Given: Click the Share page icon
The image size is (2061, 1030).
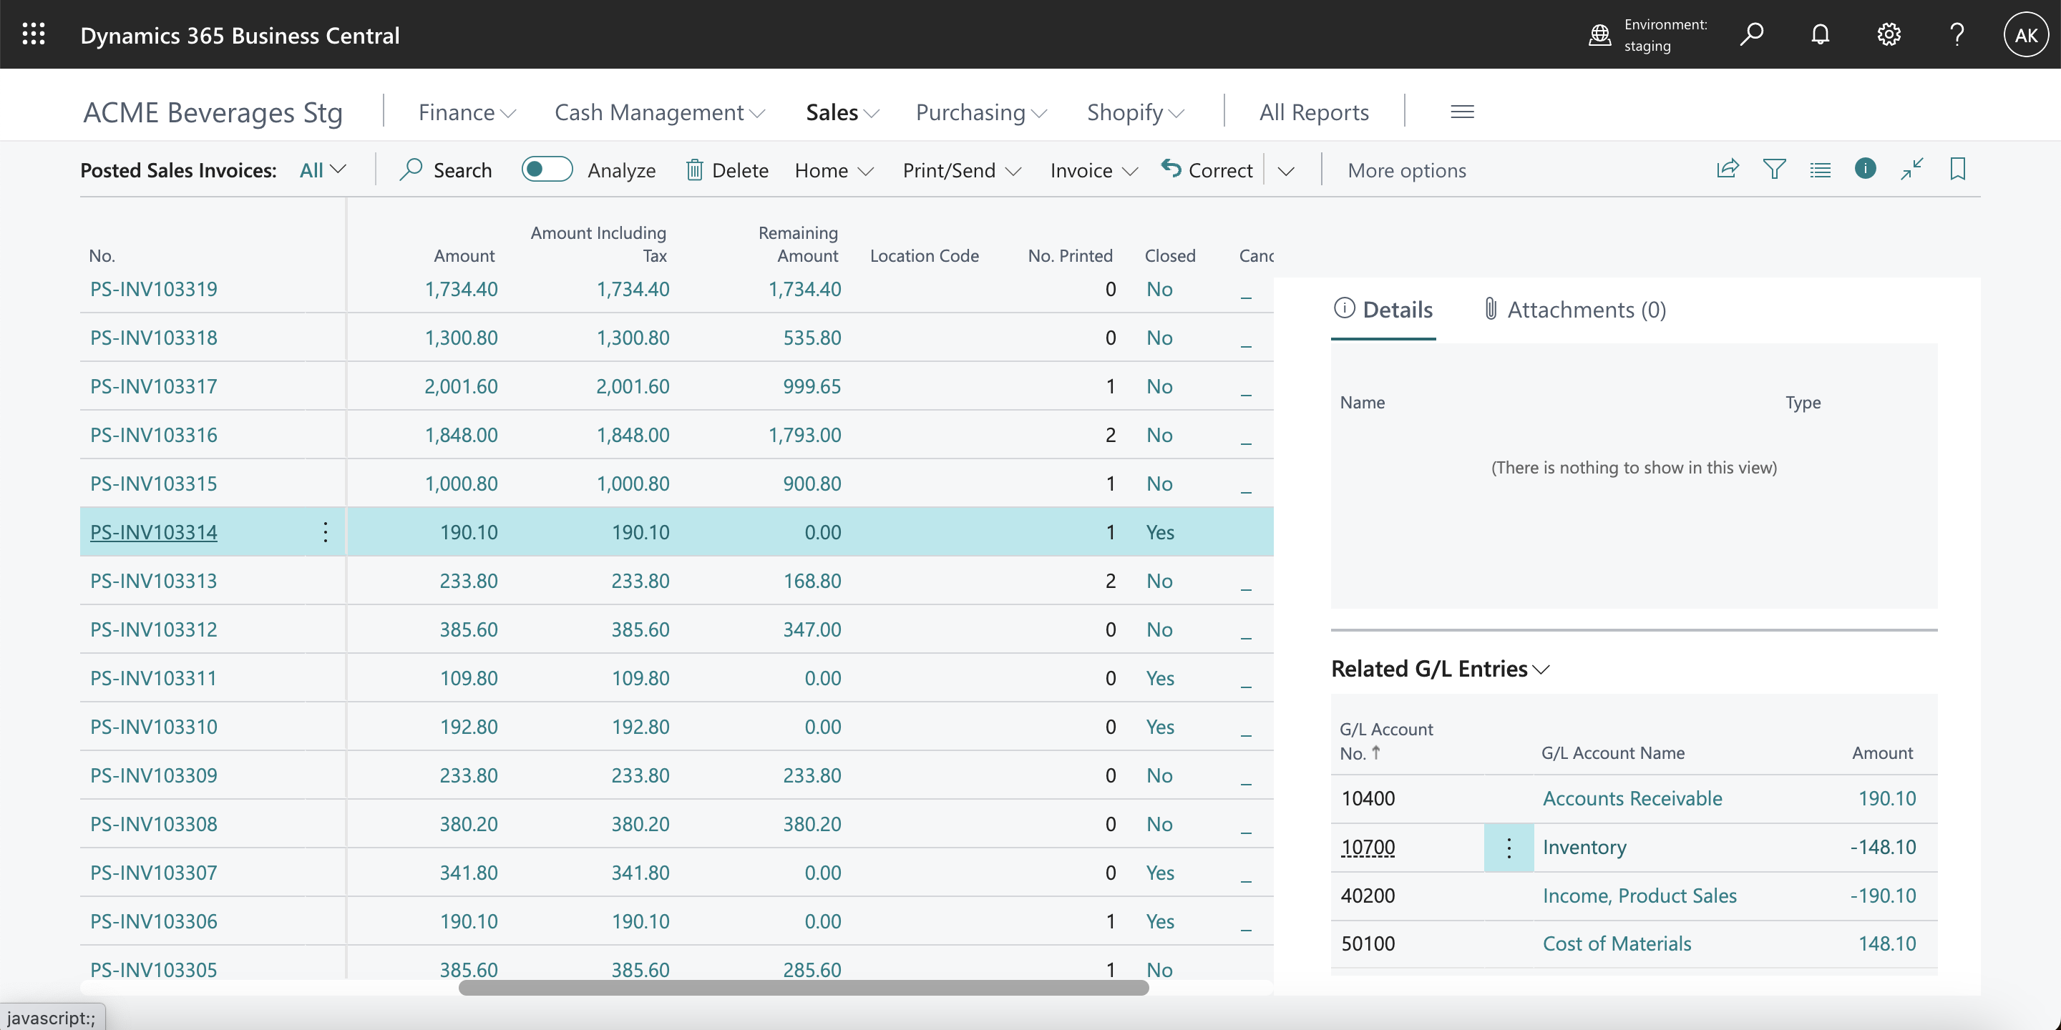Looking at the screenshot, I should [x=1728, y=169].
